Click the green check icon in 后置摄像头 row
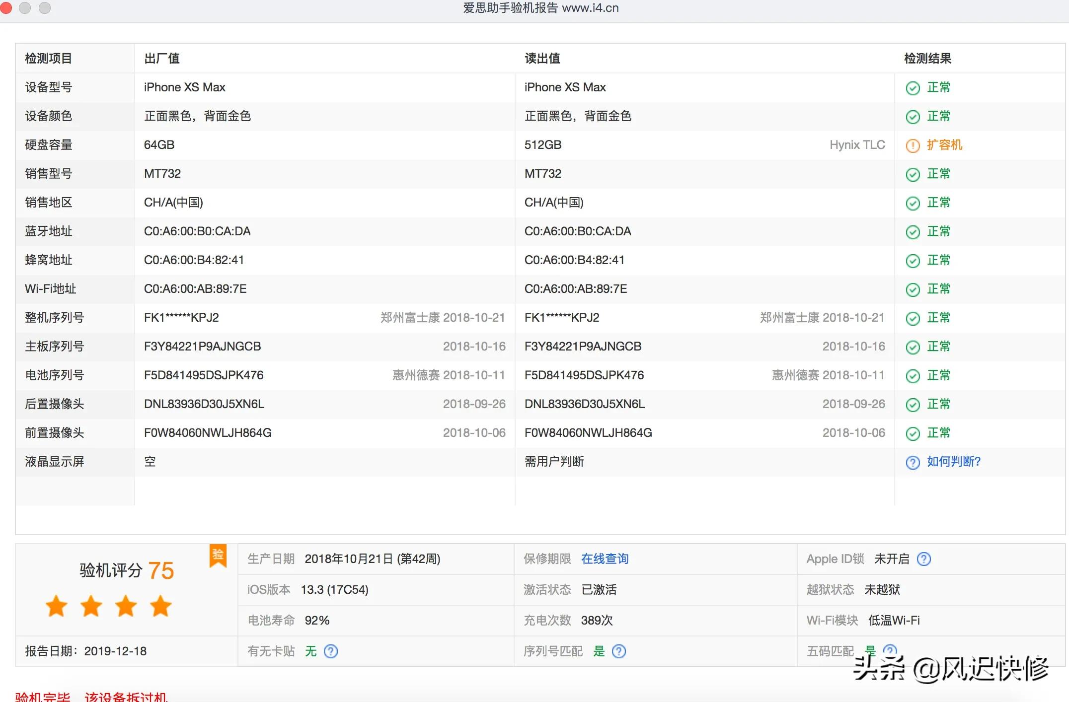1069x702 pixels. [913, 405]
